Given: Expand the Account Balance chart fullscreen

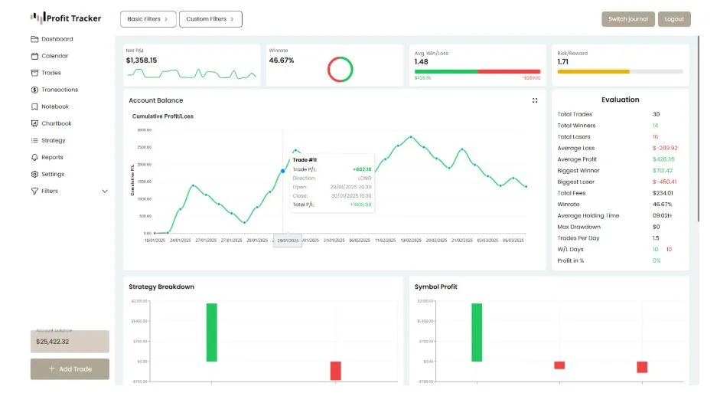Looking at the screenshot, I should [x=535, y=100].
